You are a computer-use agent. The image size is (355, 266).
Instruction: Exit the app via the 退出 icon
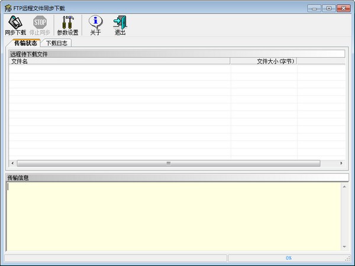pos(120,25)
